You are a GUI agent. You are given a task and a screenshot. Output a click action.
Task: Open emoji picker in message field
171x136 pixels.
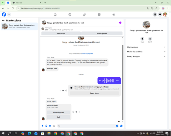coord(117,126)
